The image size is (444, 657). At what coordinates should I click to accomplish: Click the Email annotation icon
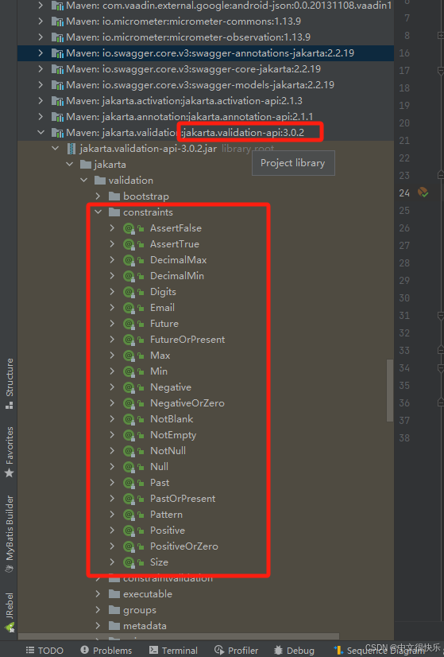129,308
